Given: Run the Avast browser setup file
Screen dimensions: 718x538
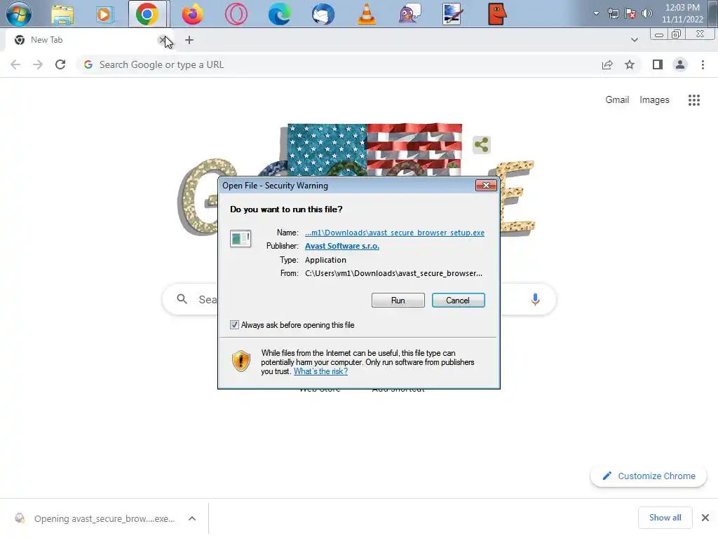Looking at the screenshot, I should [398, 300].
